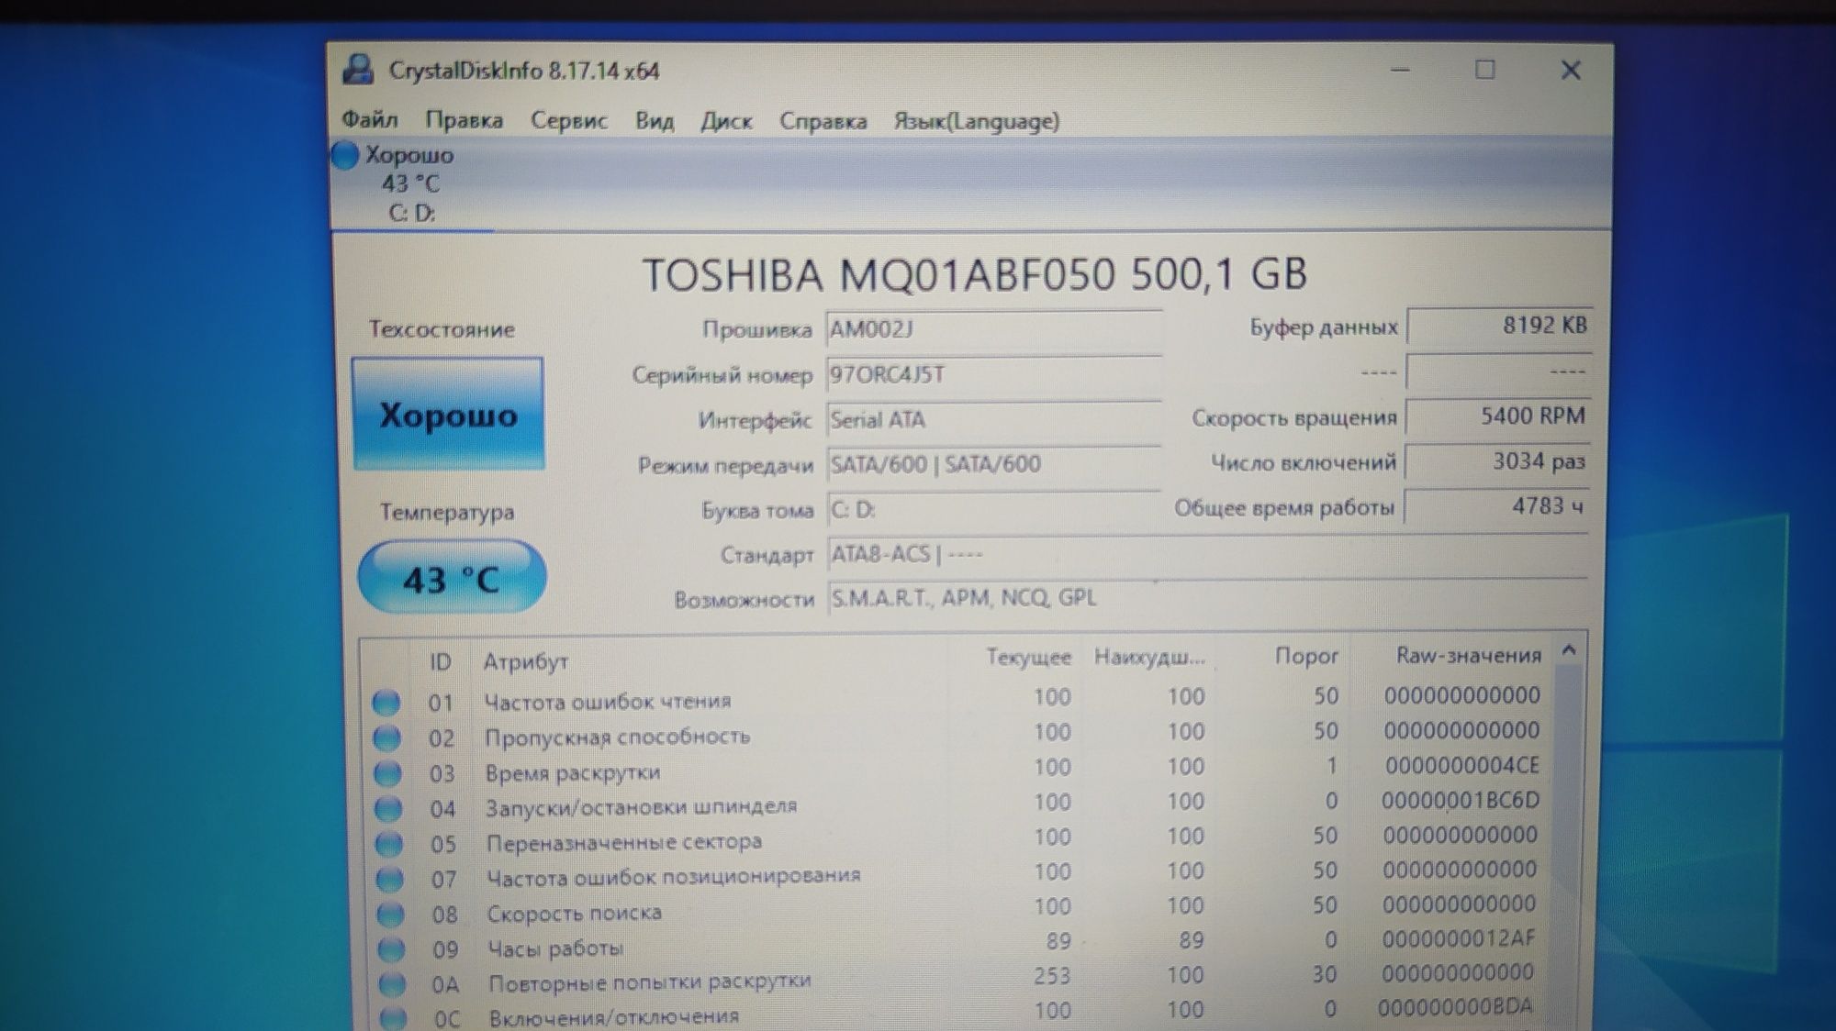
Task: Select row Включения/отключения
Action: 957,1013
